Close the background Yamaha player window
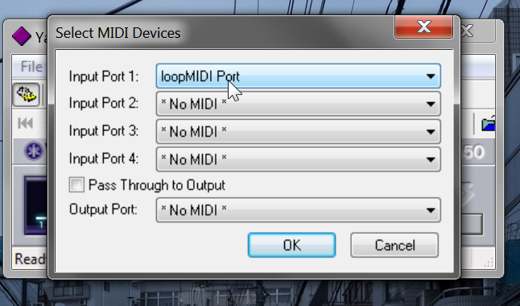Screen dimensions: 520x306 [468, 31]
